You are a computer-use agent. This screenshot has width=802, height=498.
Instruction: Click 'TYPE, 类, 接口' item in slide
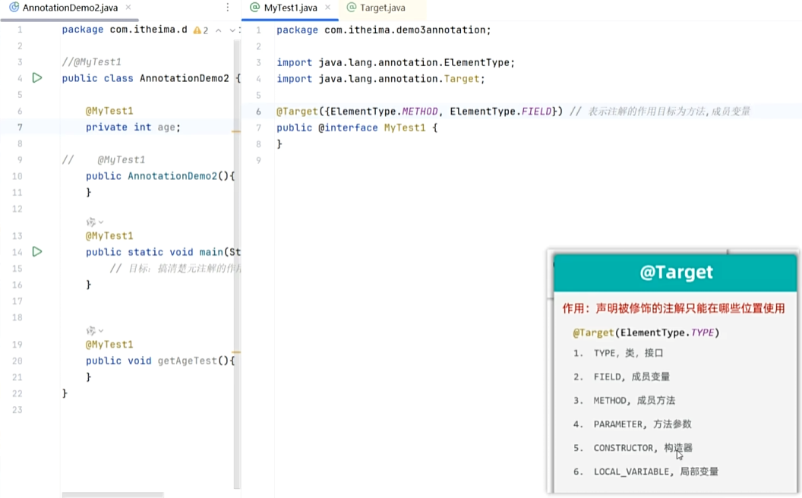tap(628, 353)
